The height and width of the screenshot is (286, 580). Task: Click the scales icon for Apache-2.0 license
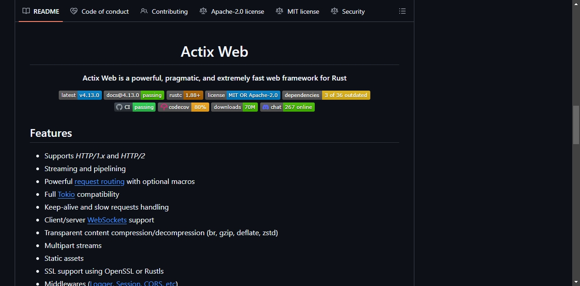pyautogui.click(x=203, y=11)
